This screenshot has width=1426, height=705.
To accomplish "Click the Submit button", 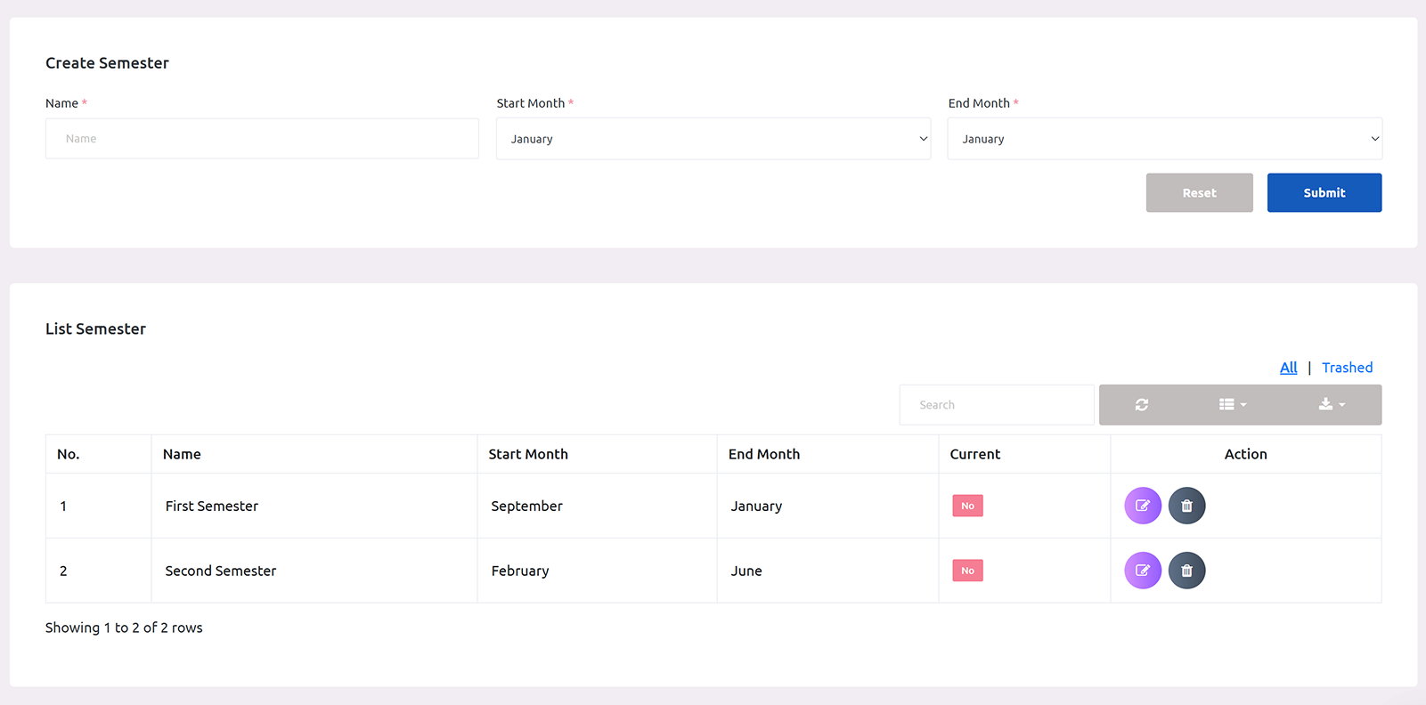I will 1324,193.
